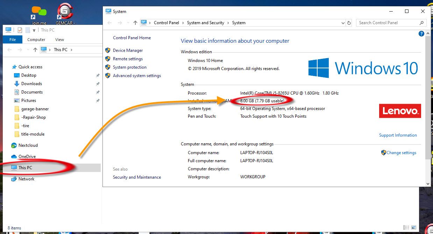Open Desktop in the navigation pane
The image size is (433, 234).
tap(29, 75)
